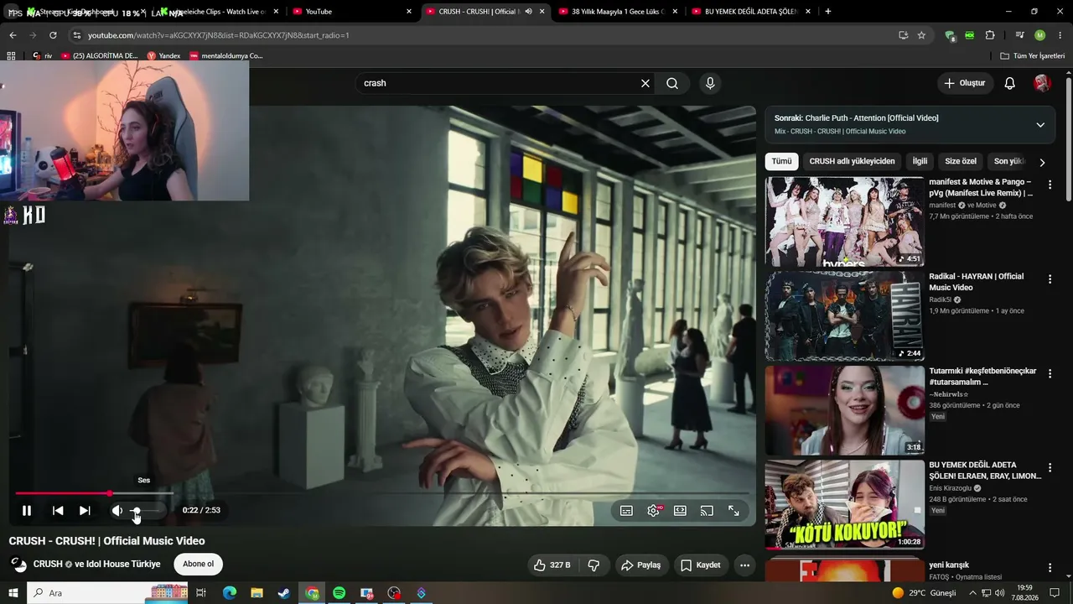Open Task View on the taskbar
This screenshot has width=1073, height=604.
[201, 593]
